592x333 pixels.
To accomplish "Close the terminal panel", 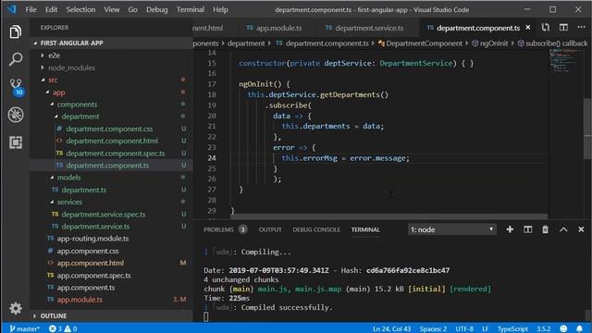I will pyautogui.click(x=581, y=229).
